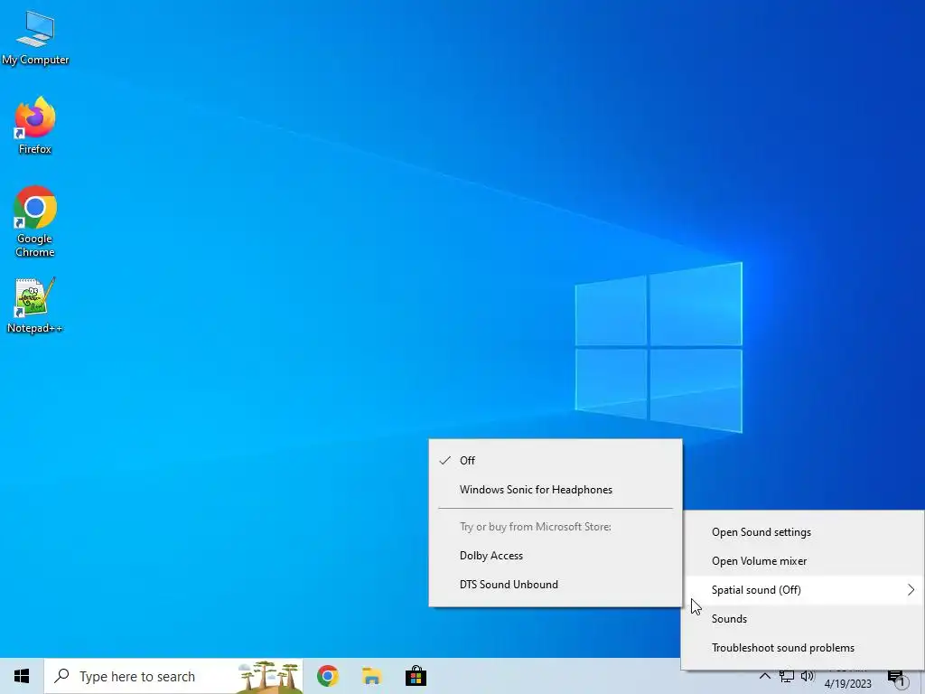Select the Google Chrome desktop shortcut
925x694 pixels.
(x=35, y=221)
